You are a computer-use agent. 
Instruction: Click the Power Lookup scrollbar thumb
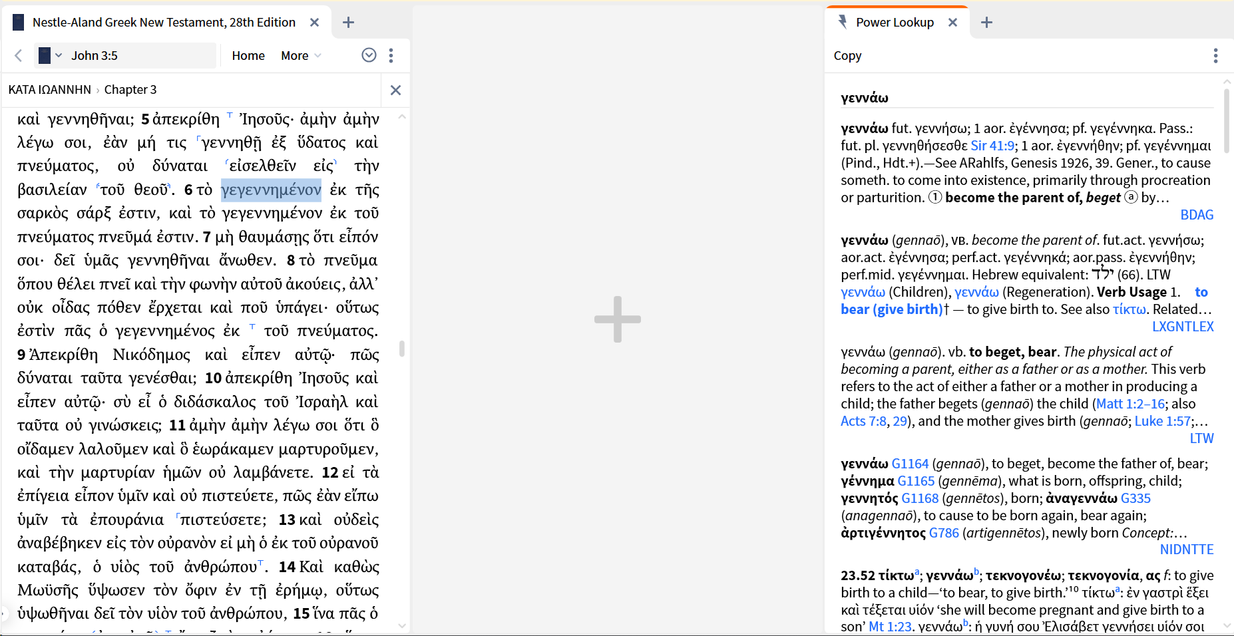1227,121
